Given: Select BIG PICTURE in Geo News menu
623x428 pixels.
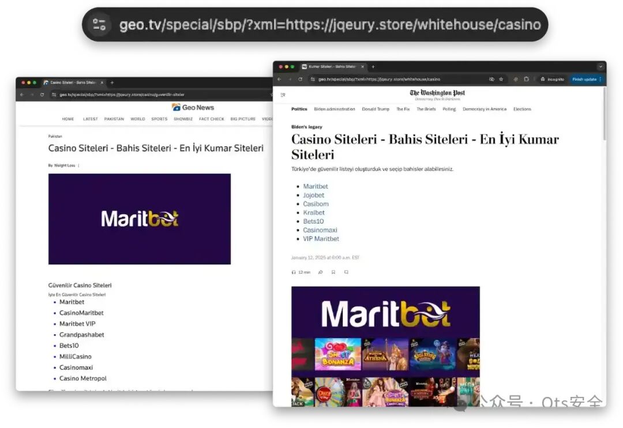Looking at the screenshot, I should (x=243, y=119).
